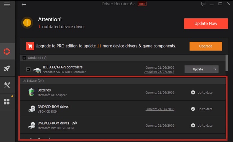Click the Update Now button

coord(206,24)
